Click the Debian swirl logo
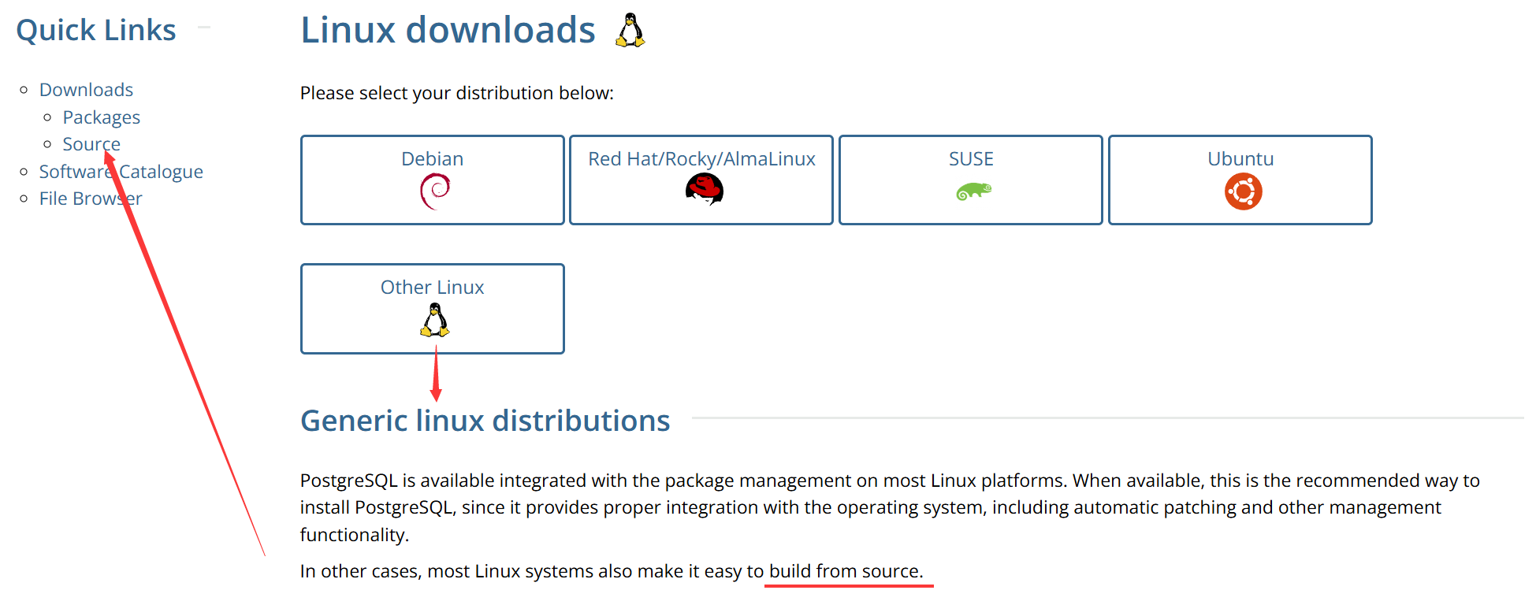Image resolution: width=1536 pixels, height=605 pixels. click(434, 191)
